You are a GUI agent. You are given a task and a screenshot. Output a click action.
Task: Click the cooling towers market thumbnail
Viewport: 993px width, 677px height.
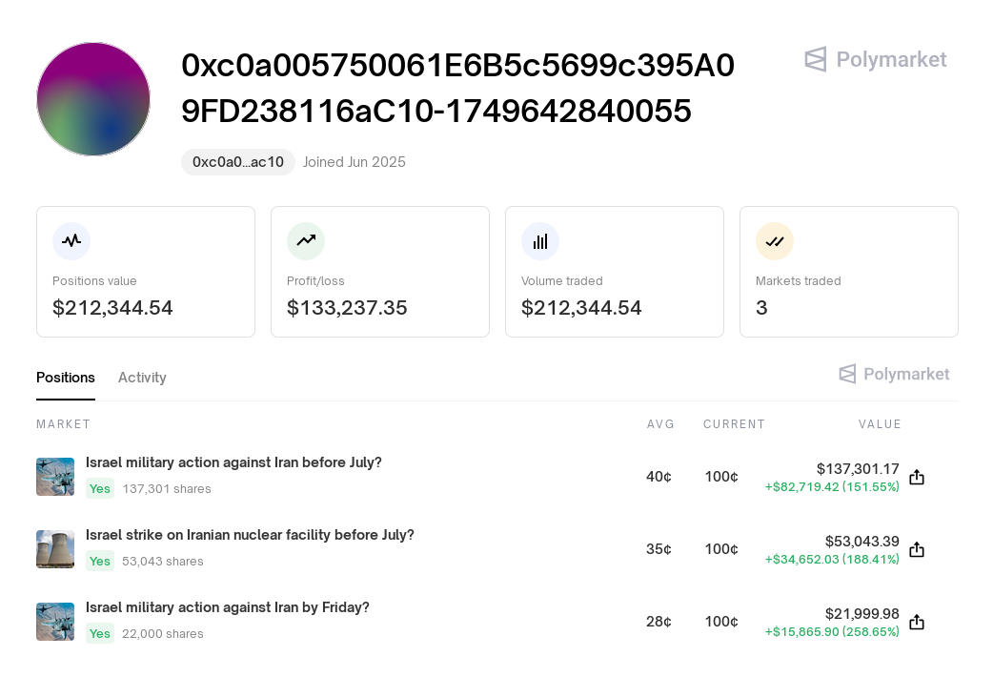[55, 549]
